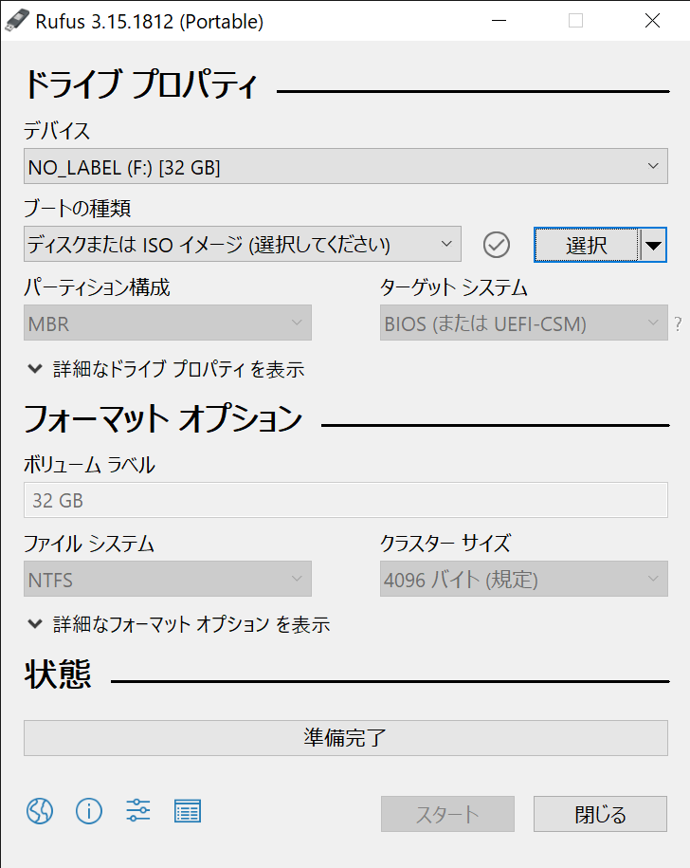Click the ブートの種類 label
The height and width of the screenshot is (868, 690).
(x=78, y=209)
